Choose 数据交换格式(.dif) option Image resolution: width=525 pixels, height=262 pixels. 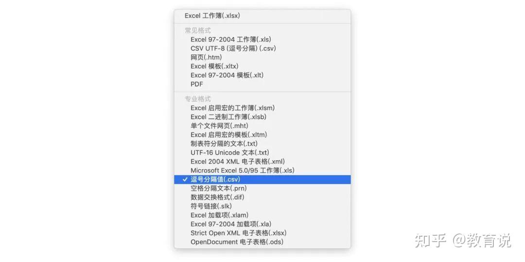262,197
